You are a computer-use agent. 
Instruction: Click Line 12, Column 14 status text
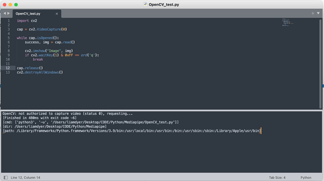coord(25,178)
